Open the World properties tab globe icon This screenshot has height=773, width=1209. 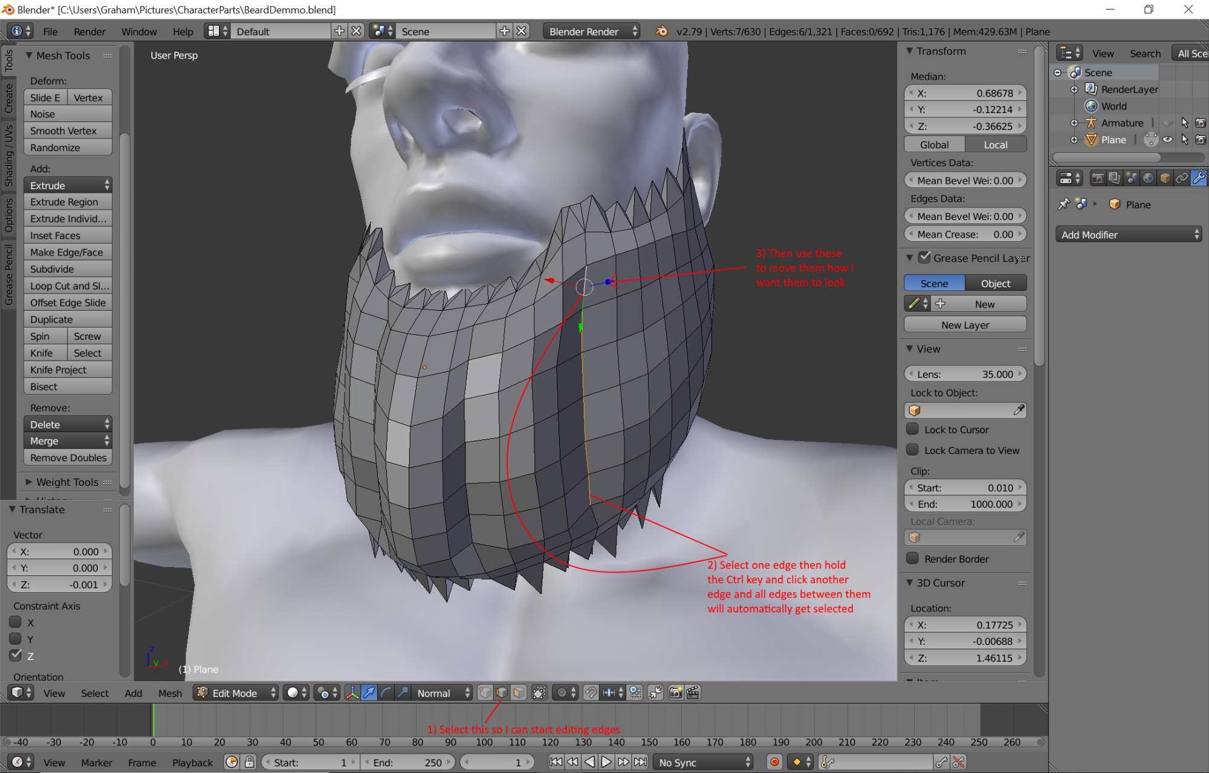click(x=1148, y=178)
